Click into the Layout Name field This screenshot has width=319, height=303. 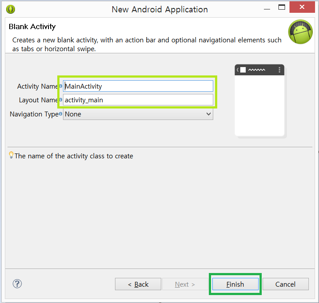pyautogui.click(x=138, y=100)
